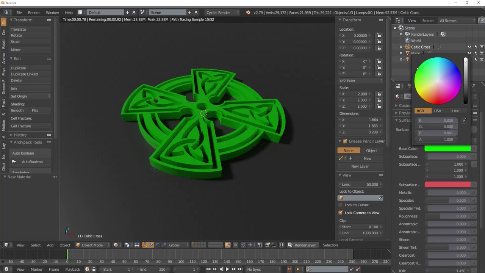
Task: Open the Object Mode dropdown
Action: [91, 245]
